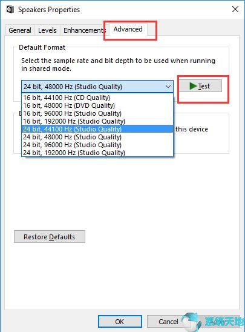Click the speaker icon in title bar
245x332 pixels.
tap(10, 9)
